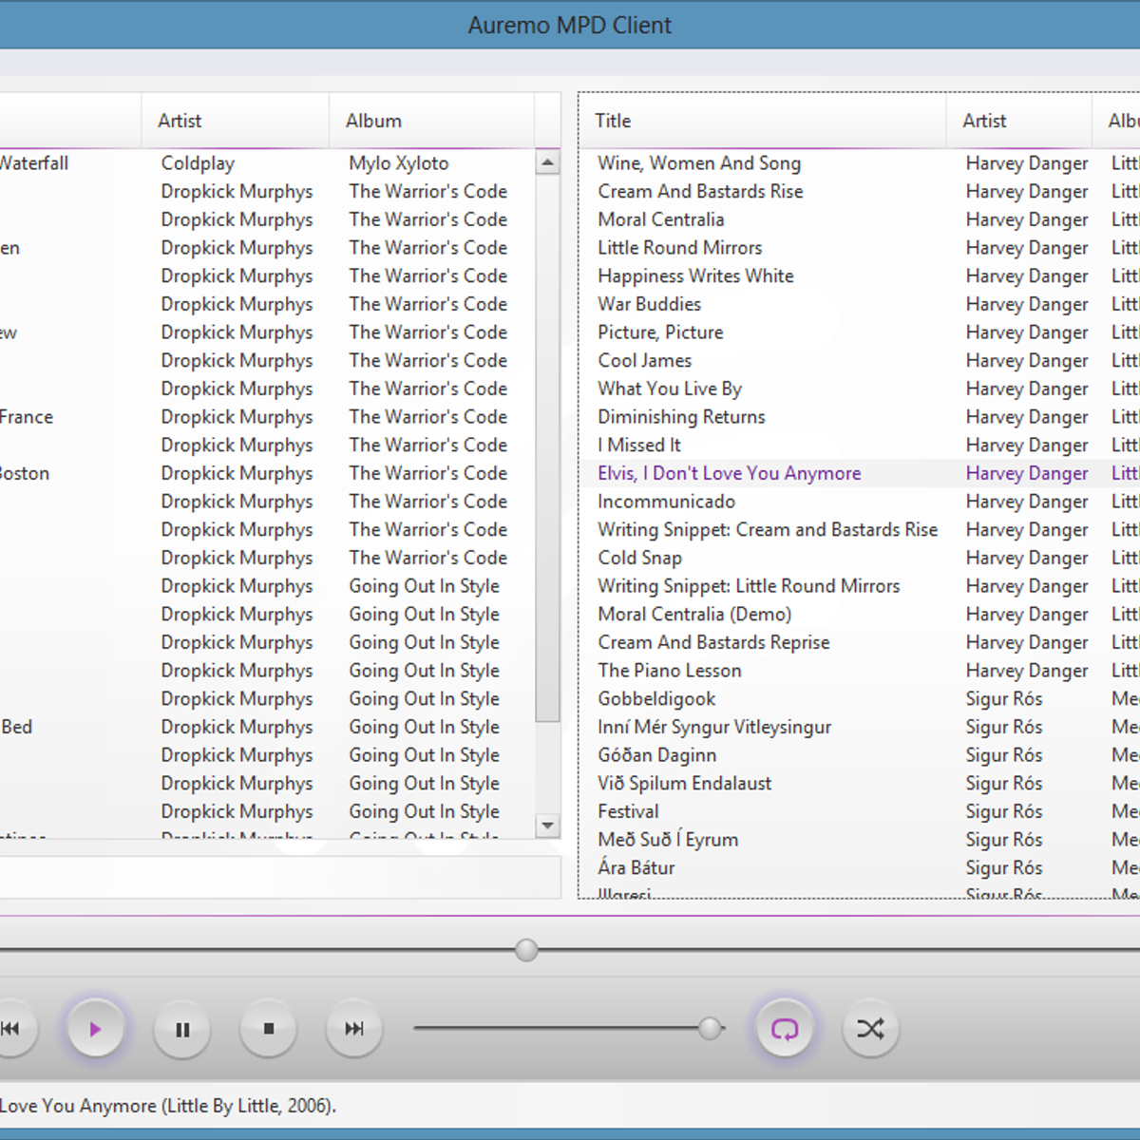
Task: Sort playlist by Artist column header
Action: [x=1019, y=121]
